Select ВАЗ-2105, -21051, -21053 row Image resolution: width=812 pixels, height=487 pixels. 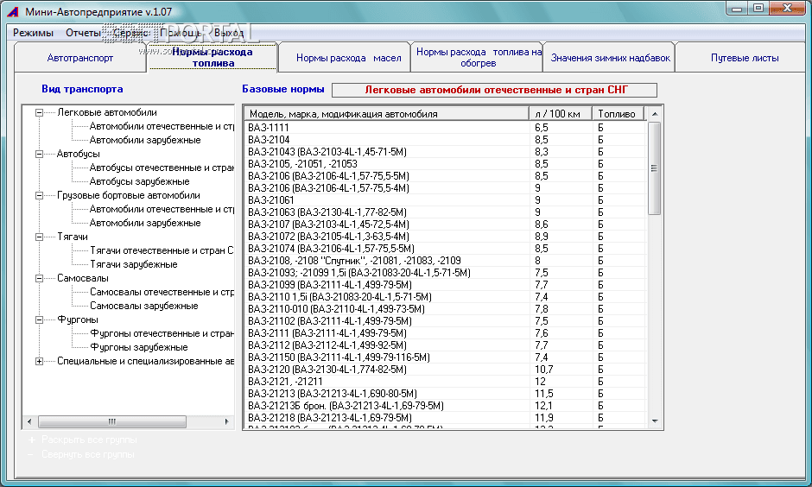[x=446, y=163]
